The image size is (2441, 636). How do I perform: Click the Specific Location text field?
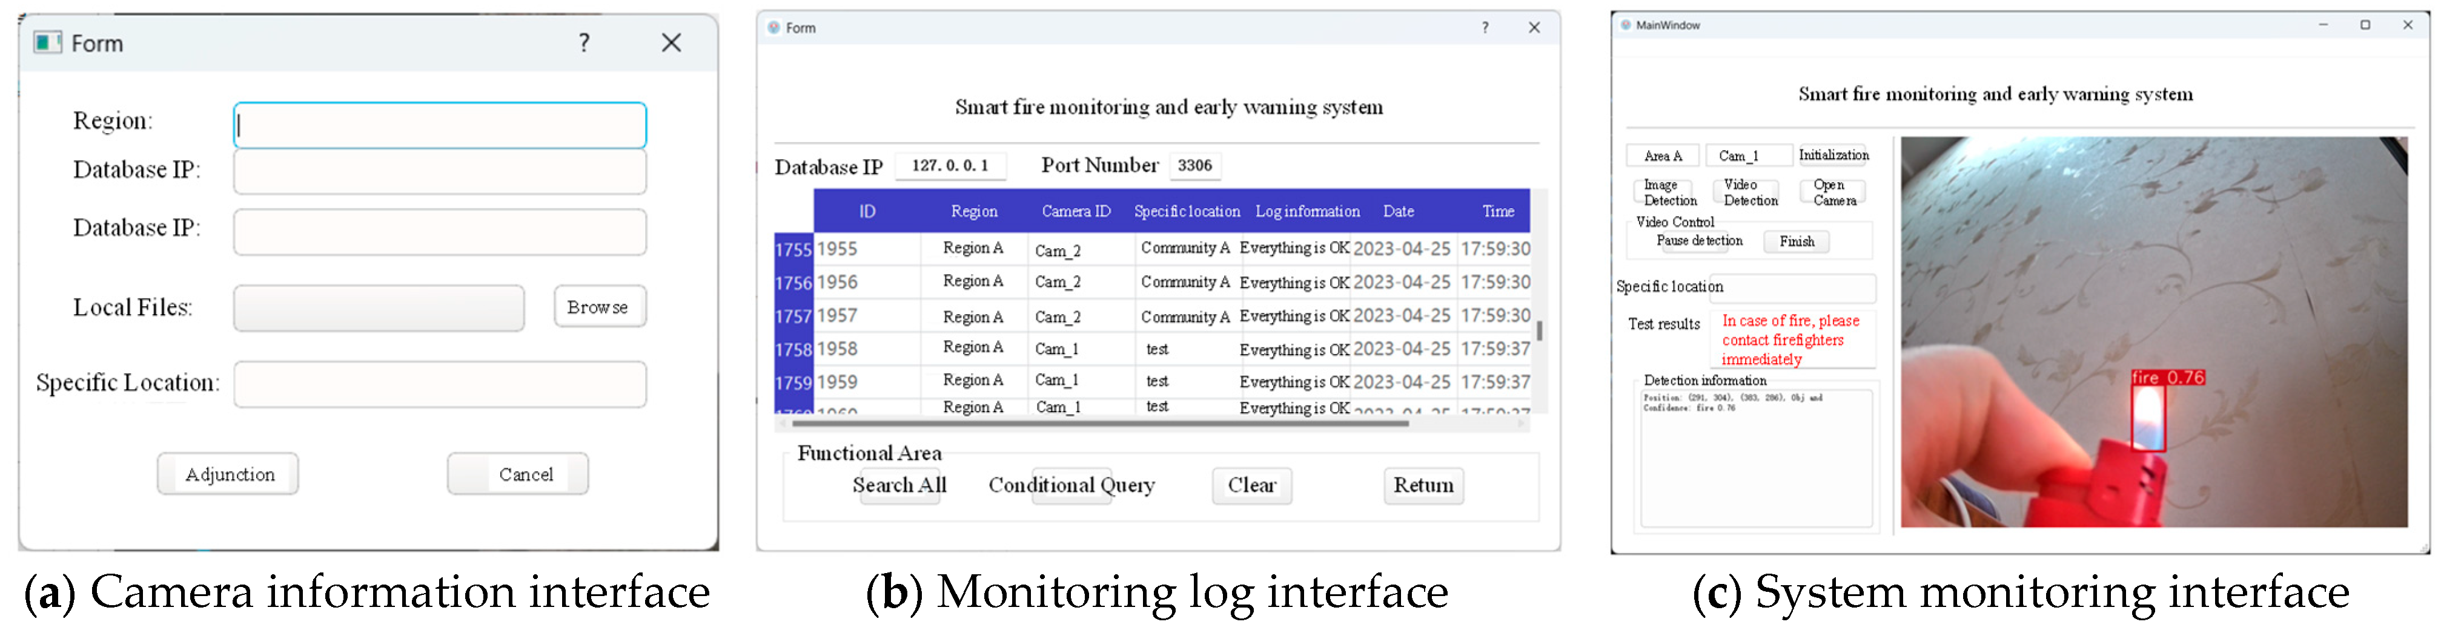pyautogui.click(x=440, y=384)
